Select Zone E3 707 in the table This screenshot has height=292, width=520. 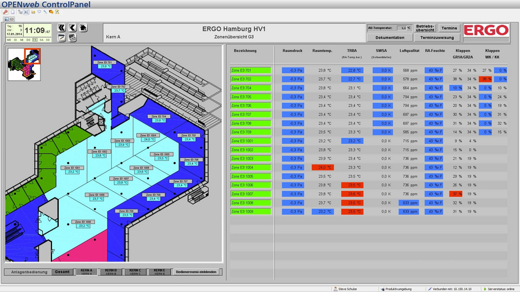tap(251, 114)
